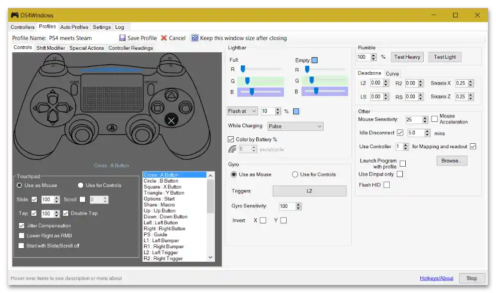The image size is (496, 293).
Task: Open the Settings tab
Action: coord(102,27)
